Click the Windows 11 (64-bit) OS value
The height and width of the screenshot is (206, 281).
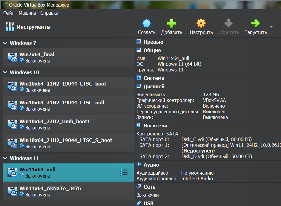point(179,64)
